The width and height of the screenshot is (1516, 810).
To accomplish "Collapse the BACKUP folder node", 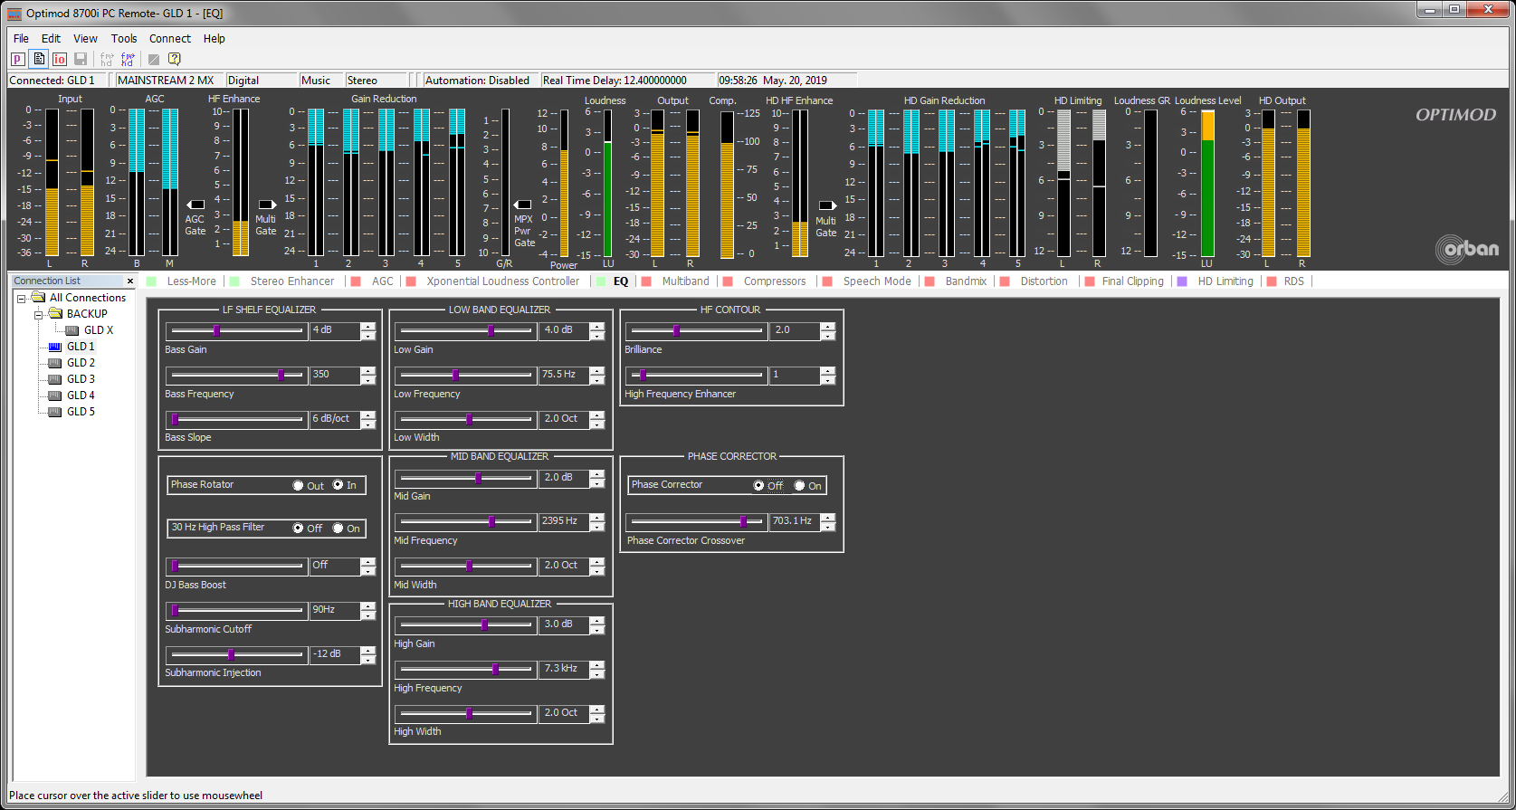I will coord(38,314).
